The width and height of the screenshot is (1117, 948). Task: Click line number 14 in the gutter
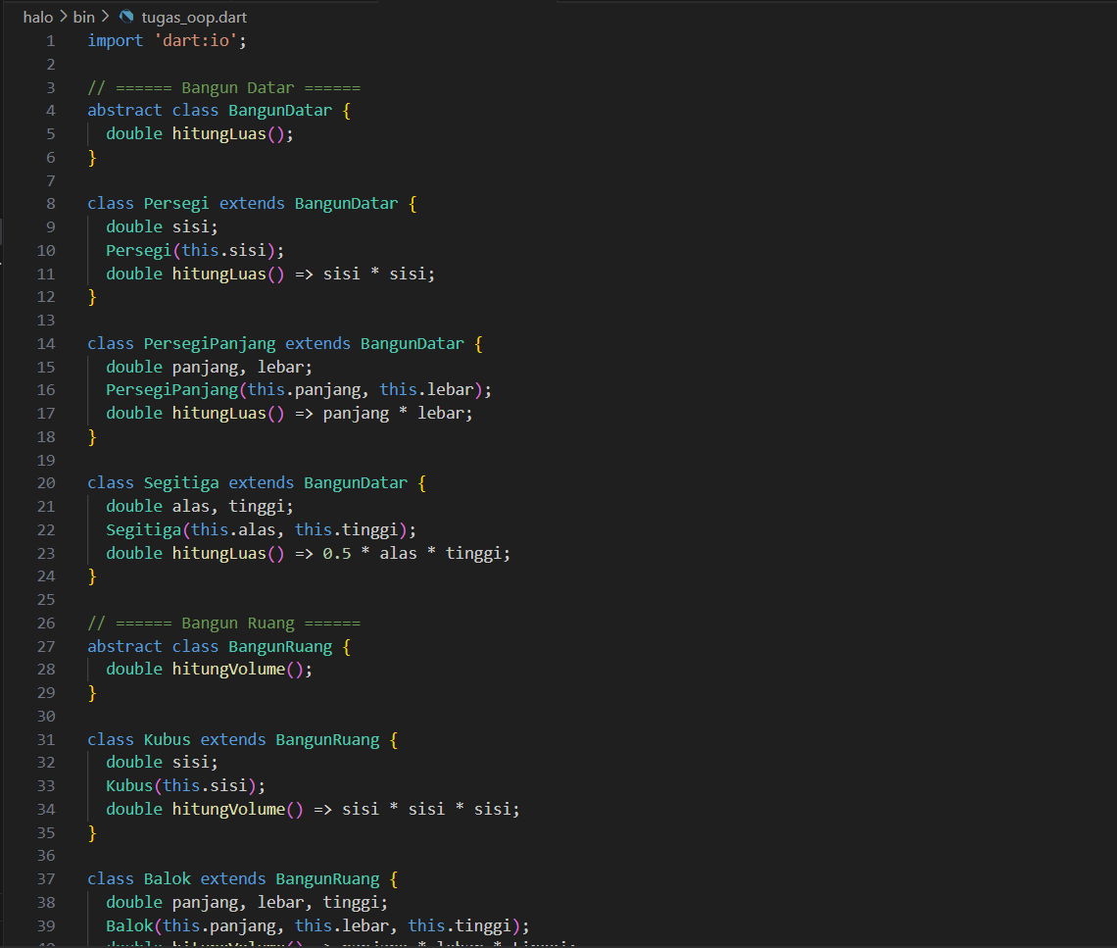[x=46, y=343]
